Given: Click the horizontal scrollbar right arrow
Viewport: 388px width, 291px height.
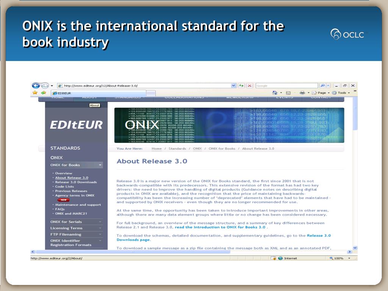Looking at the screenshot, I should (x=349, y=252).
